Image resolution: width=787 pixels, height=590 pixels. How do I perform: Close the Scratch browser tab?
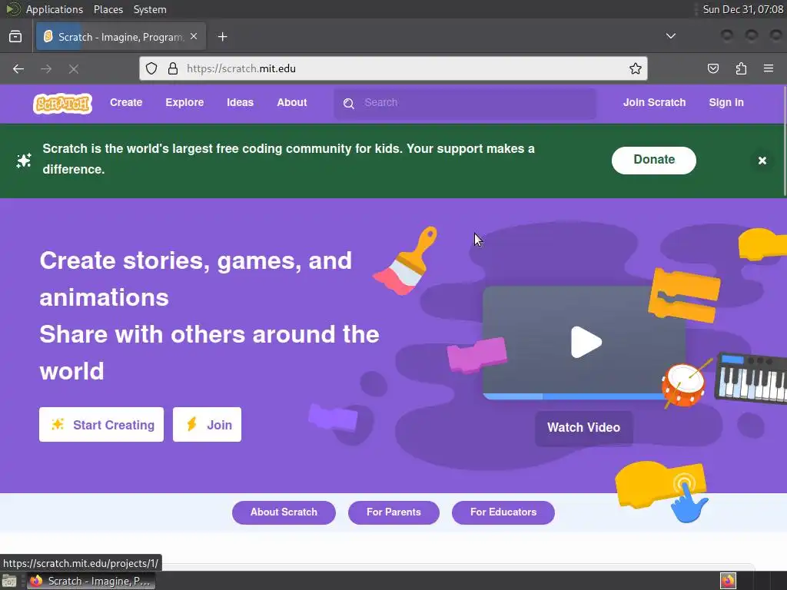(194, 37)
